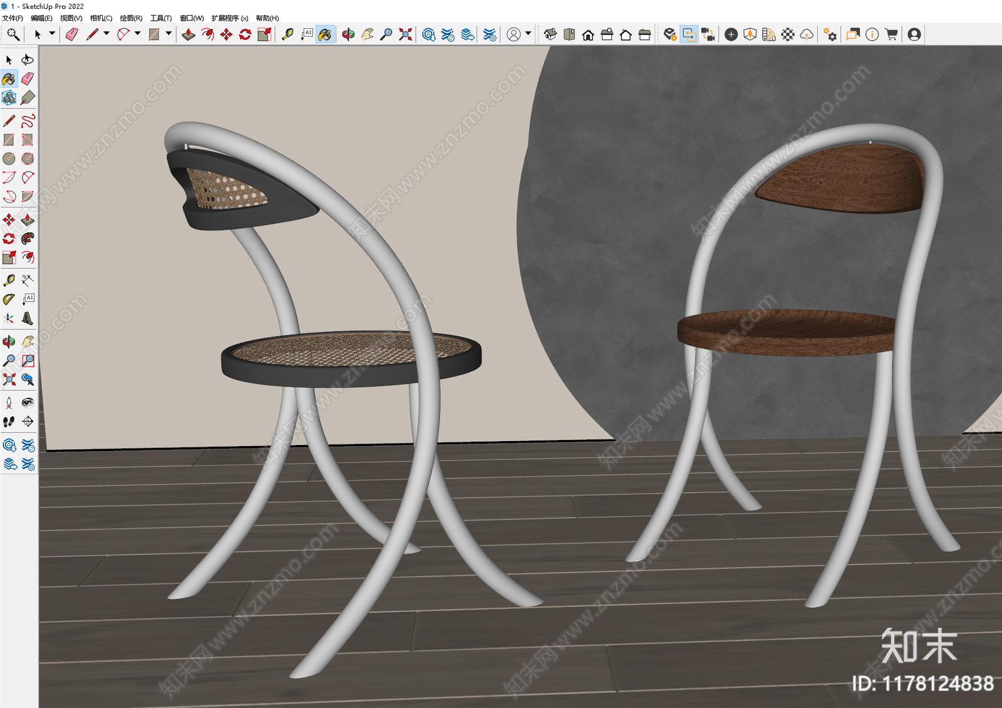Open the 工具(T) menu

click(x=161, y=18)
